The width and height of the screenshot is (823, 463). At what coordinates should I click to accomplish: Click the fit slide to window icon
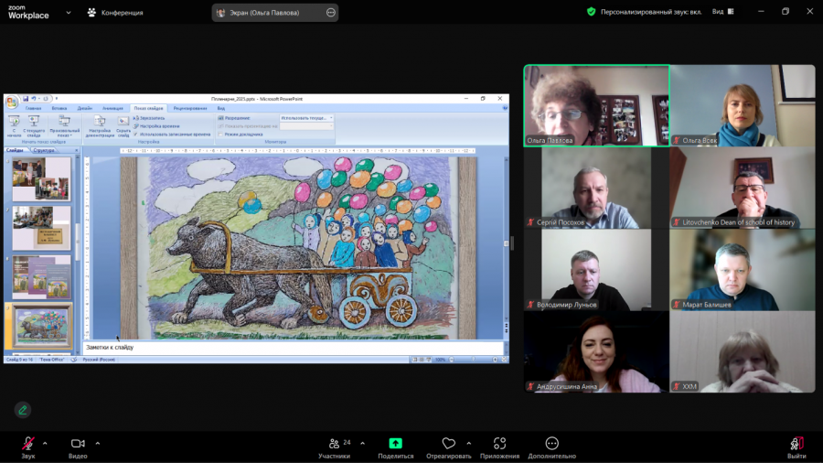[505, 360]
